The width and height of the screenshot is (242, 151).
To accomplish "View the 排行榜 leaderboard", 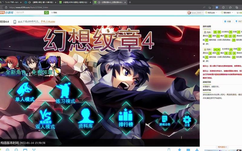I will [x=126, y=118].
